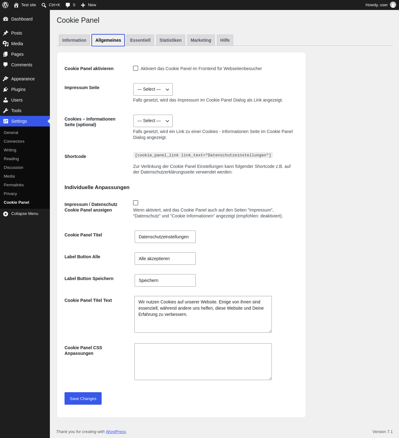Open the Statistiken tab
399x438 pixels.
click(171, 40)
